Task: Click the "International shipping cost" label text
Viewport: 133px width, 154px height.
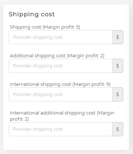Action: coord(40,84)
